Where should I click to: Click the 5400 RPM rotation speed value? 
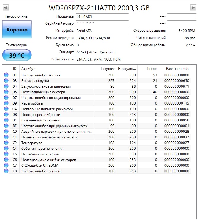pos(182,31)
